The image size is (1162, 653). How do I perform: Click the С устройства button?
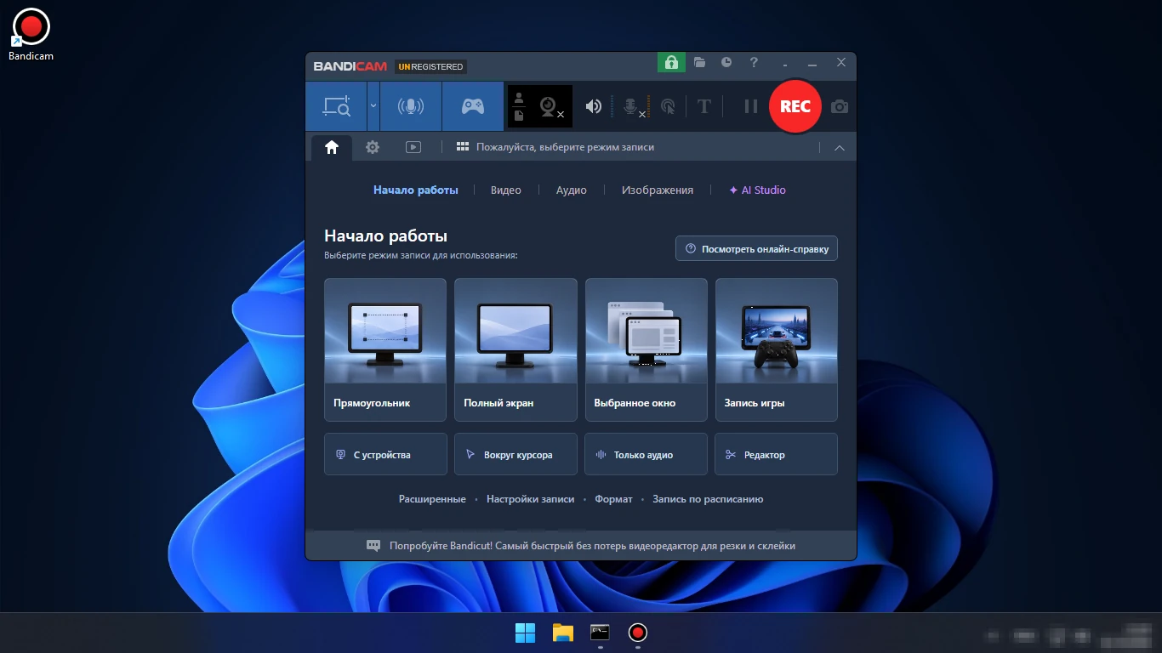pos(385,454)
